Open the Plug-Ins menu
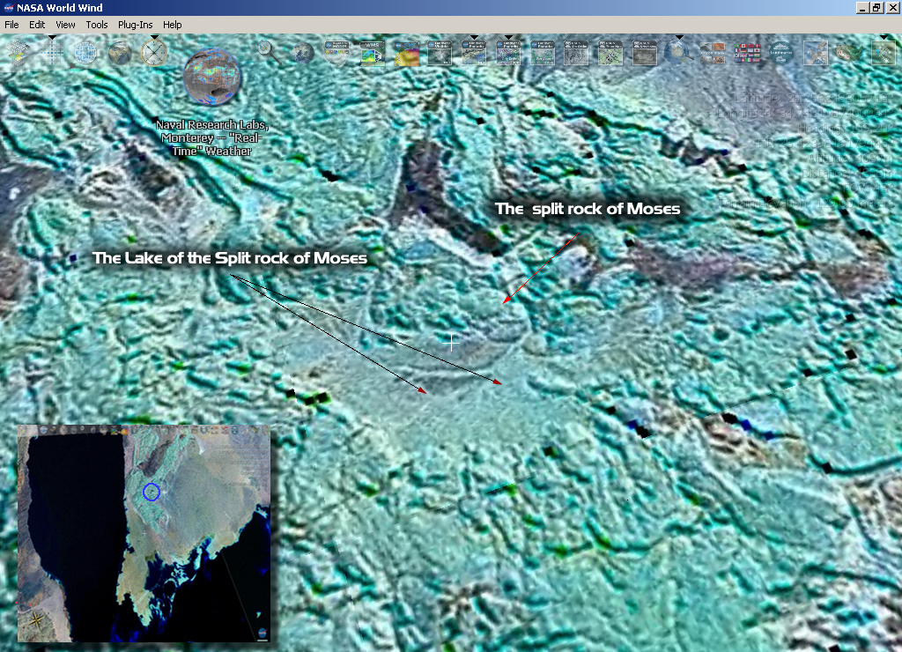This screenshot has width=902, height=652. tap(135, 25)
